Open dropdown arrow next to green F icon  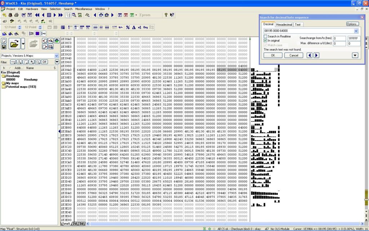click(136, 15)
